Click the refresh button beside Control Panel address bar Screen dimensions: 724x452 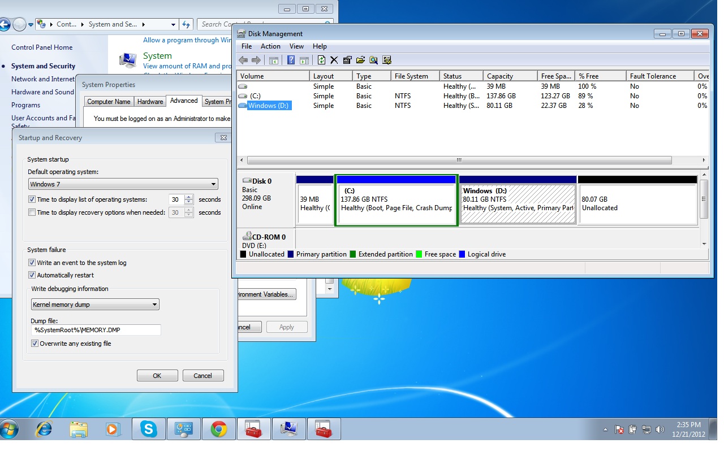(186, 24)
